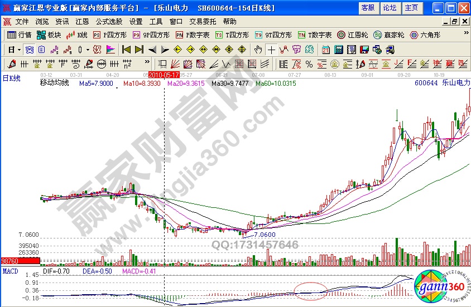
Task: Jump to last bar icon
Action: pos(139,50)
